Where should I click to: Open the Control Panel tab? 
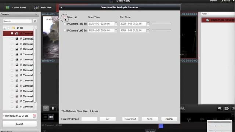point(15,7)
